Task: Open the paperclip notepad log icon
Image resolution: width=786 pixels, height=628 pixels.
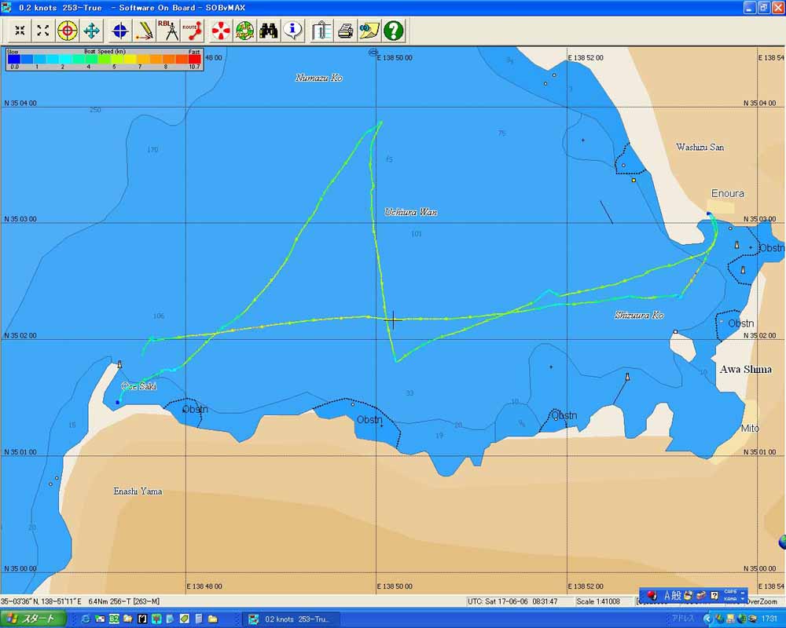Action: point(321,31)
